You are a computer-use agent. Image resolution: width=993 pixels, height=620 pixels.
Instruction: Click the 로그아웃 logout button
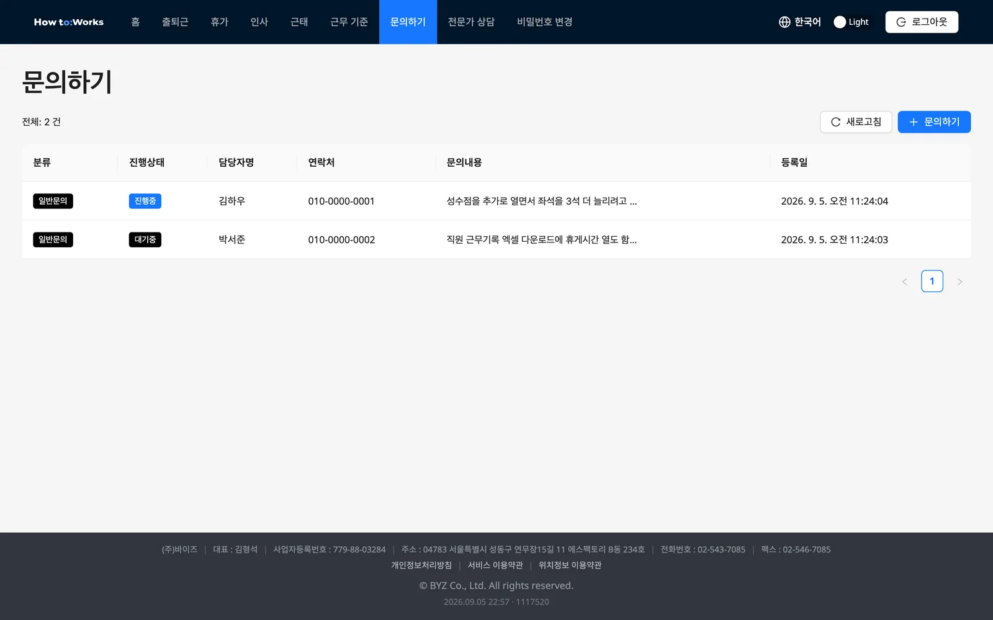click(x=922, y=22)
